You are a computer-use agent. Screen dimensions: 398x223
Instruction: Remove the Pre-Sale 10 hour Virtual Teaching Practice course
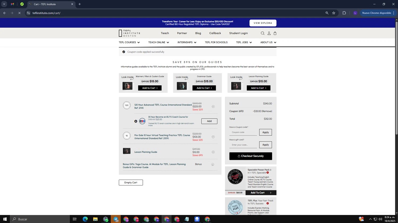click(x=213, y=137)
